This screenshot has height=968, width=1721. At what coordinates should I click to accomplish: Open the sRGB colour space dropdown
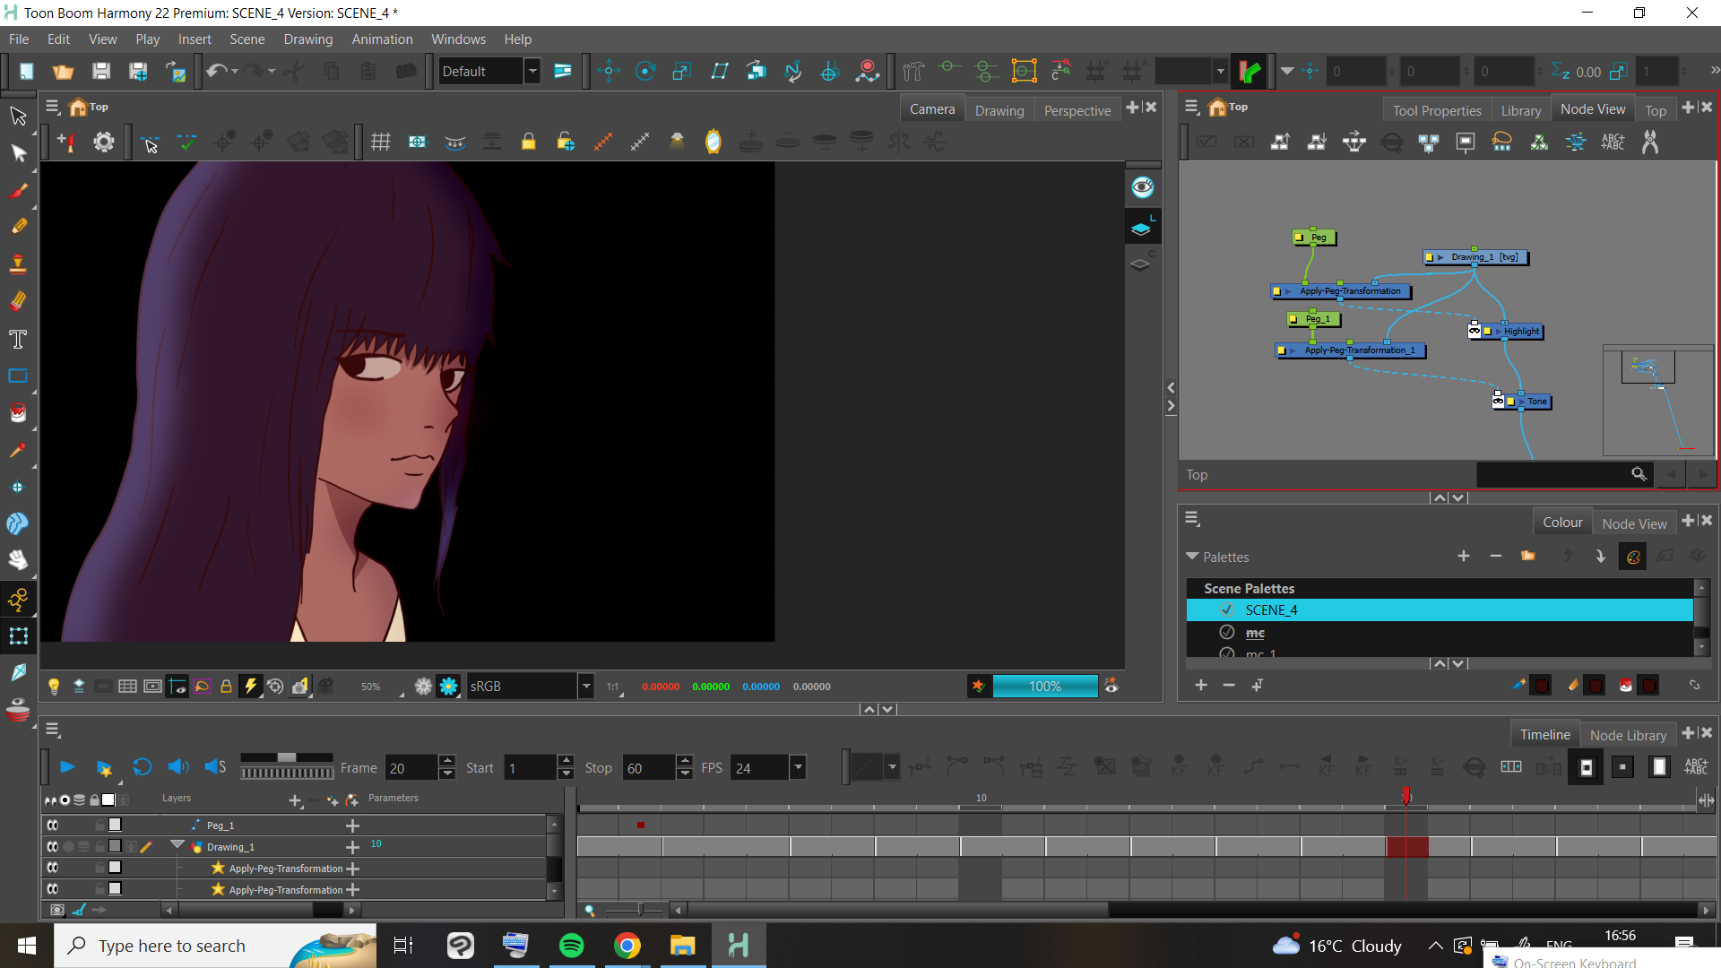click(x=586, y=687)
